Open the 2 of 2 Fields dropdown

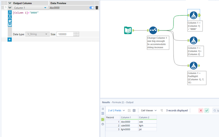tap(116, 110)
